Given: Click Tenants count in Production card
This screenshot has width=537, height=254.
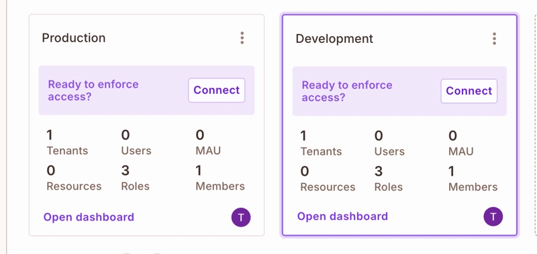Looking at the screenshot, I should (x=67, y=142).
